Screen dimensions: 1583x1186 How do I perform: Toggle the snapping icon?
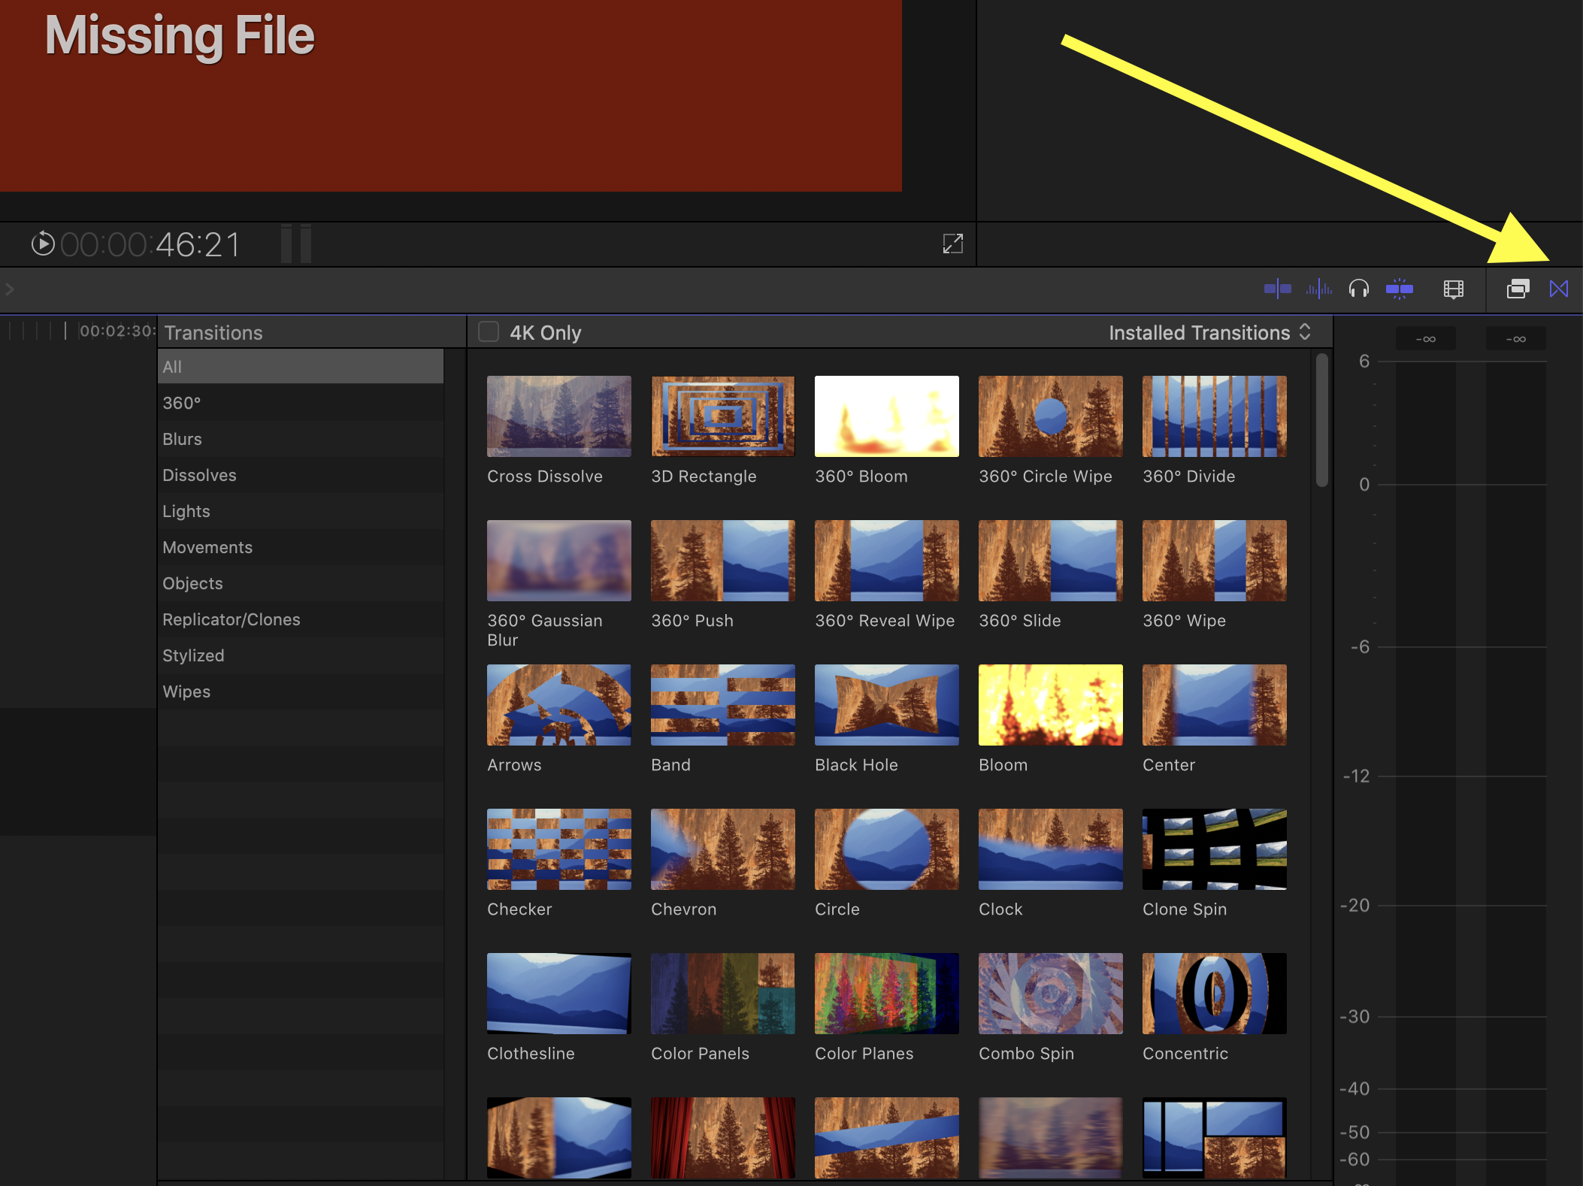1399,289
